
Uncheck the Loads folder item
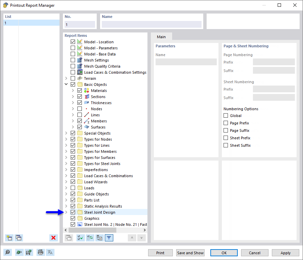(73, 188)
